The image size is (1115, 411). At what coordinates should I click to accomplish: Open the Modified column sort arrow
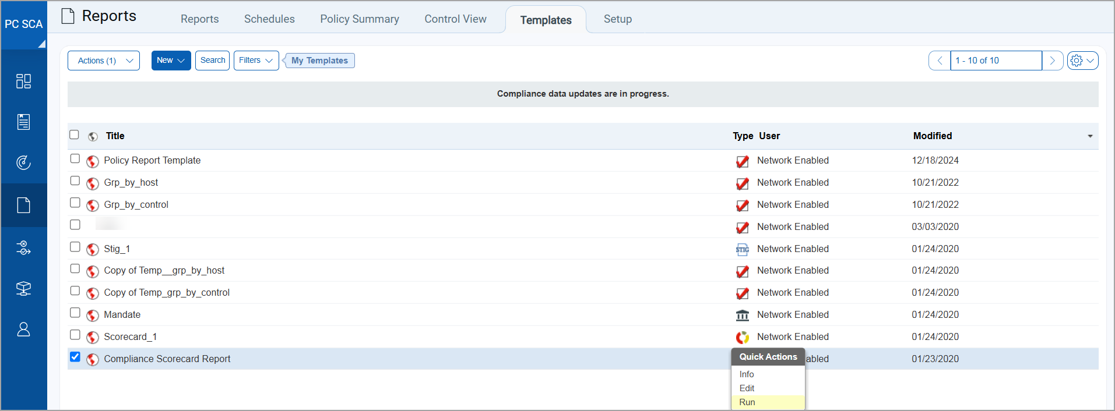pyautogui.click(x=1090, y=136)
